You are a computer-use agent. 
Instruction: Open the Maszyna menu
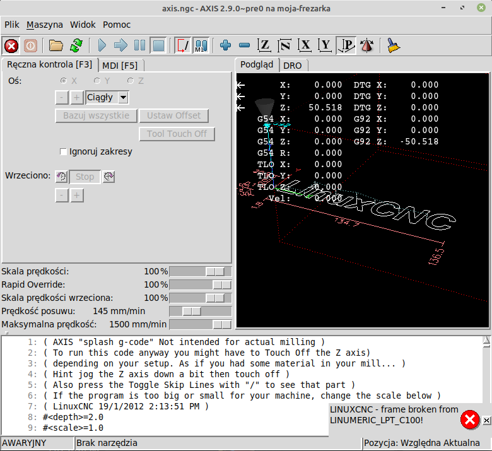click(x=44, y=25)
